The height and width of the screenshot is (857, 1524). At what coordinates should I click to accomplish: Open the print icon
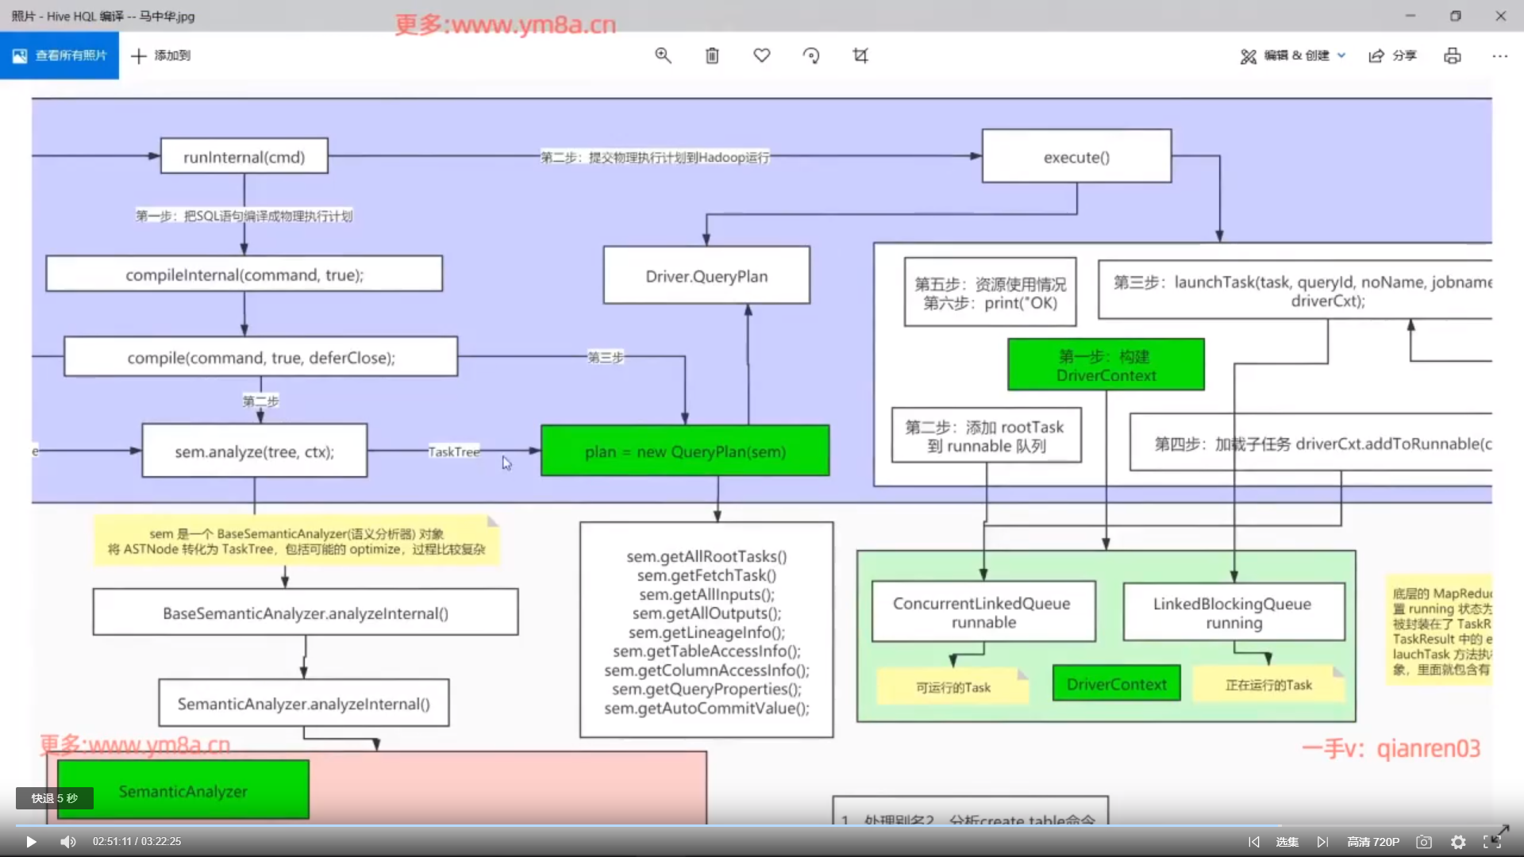[1452, 56]
